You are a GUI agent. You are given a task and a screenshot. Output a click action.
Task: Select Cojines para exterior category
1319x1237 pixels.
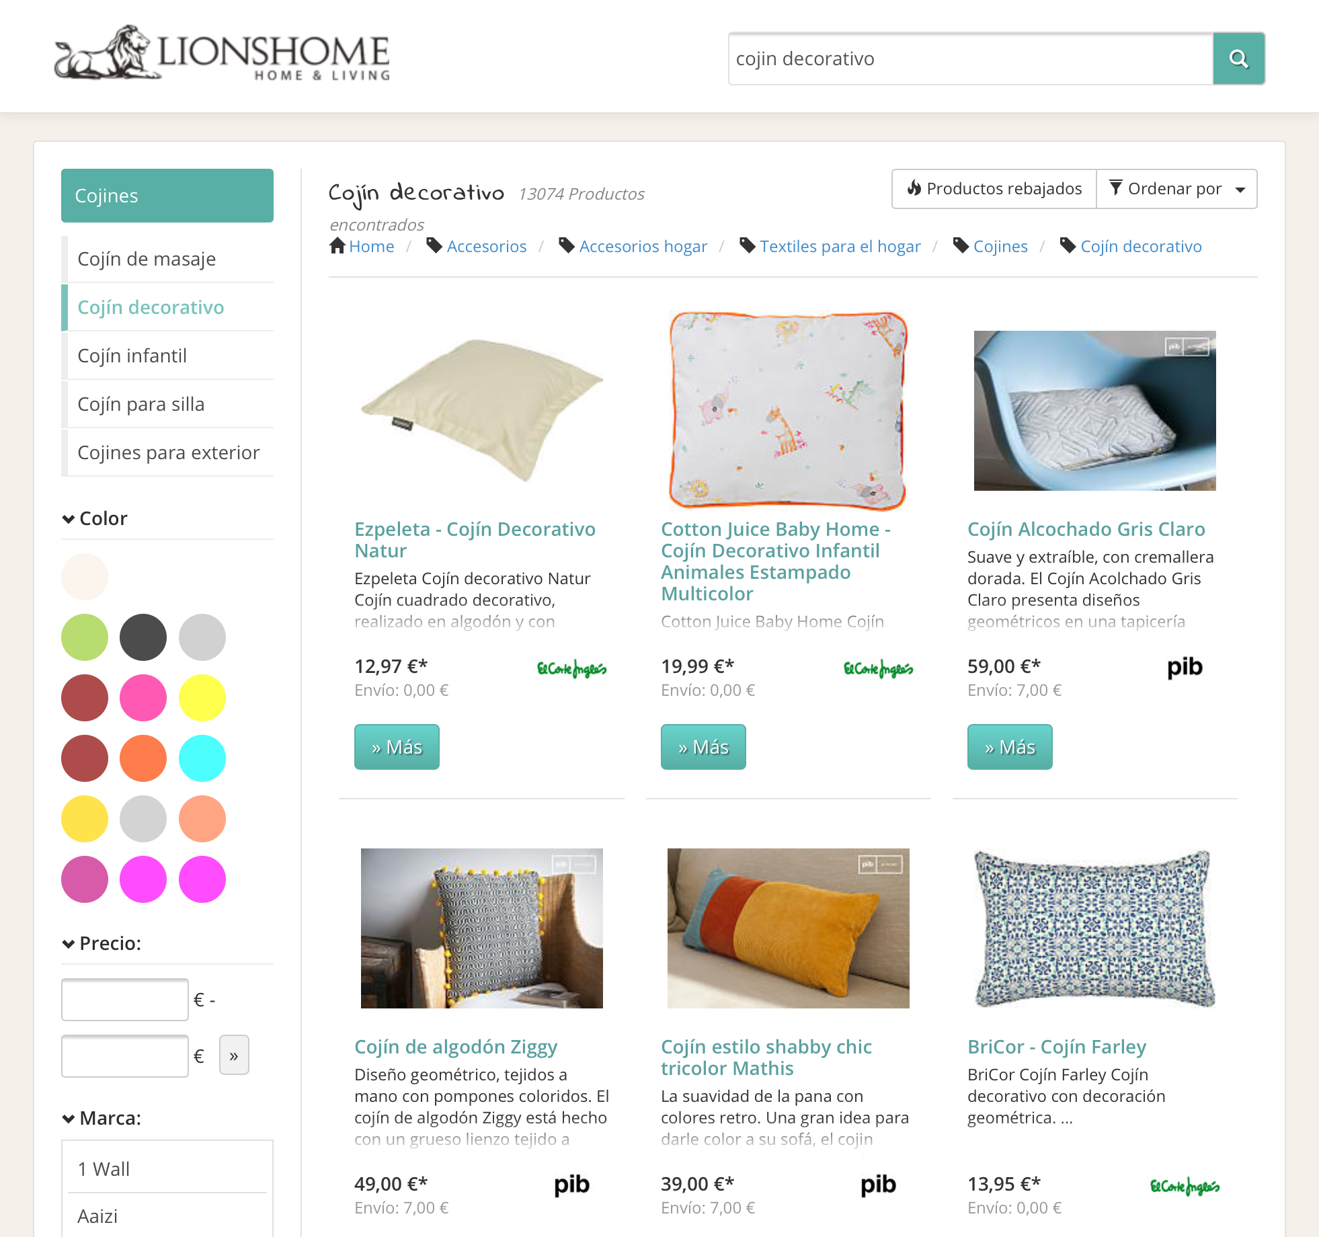167,452
